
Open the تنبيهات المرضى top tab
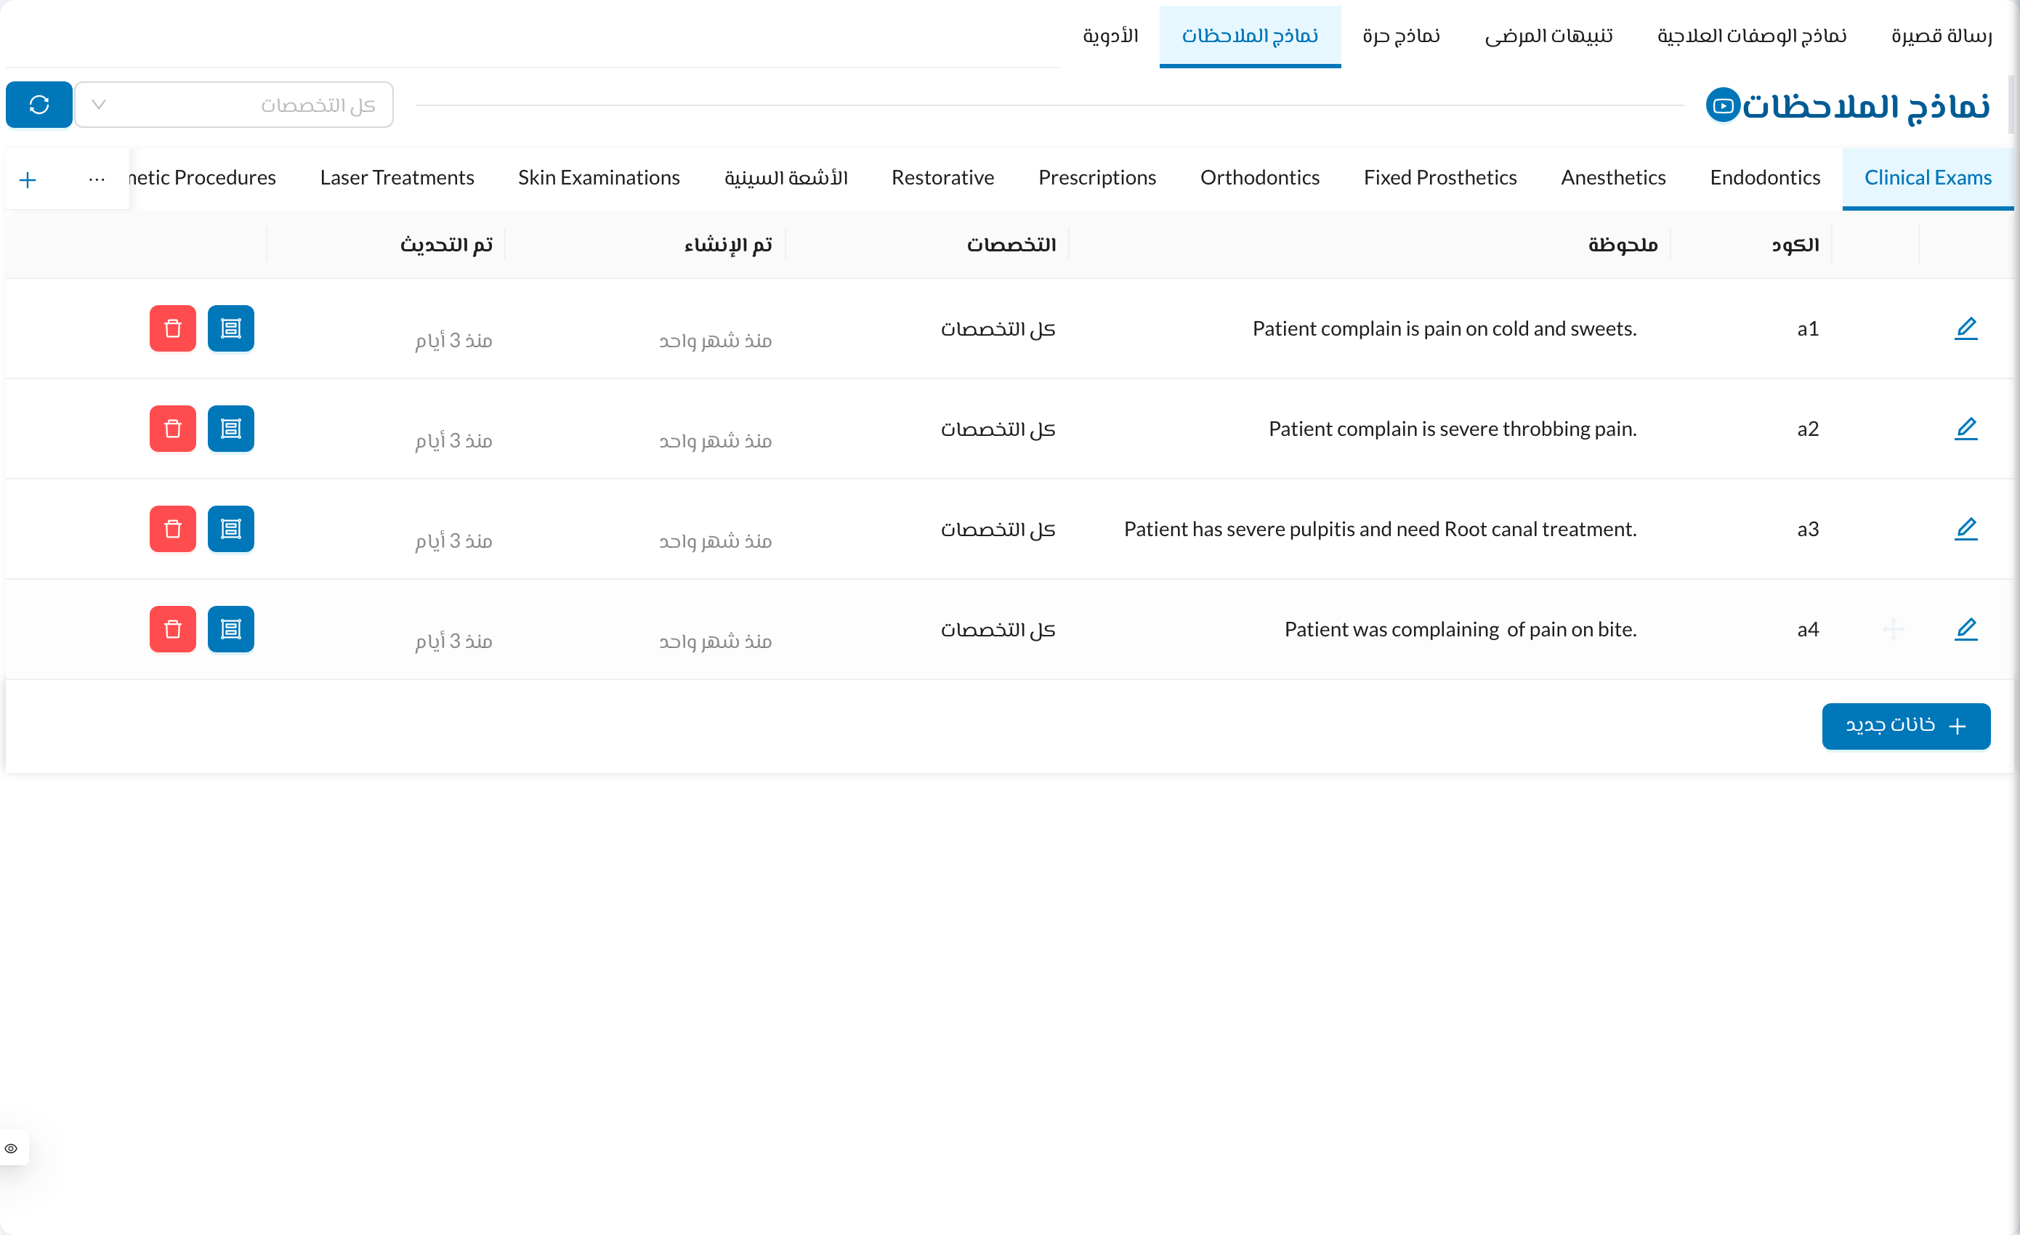[x=1548, y=36]
